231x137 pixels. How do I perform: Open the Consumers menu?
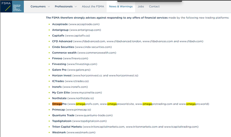[x=38, y=7]
